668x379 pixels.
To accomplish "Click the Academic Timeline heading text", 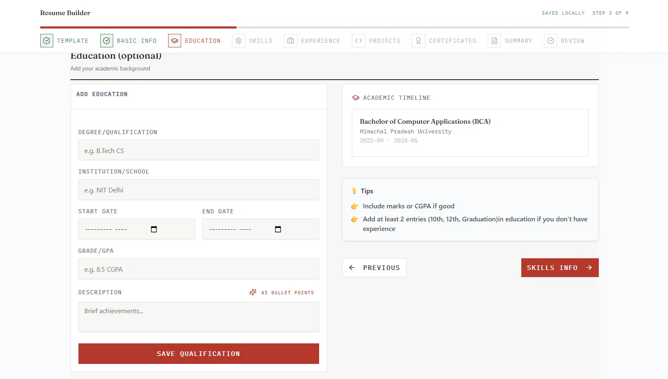I will coord(397,98).
